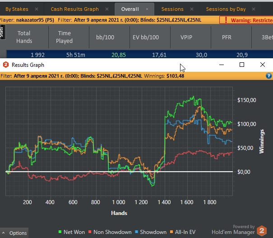Image resolution: width=273 pixels, height=238 pixels.
Task: Click the Winnings $103,48 value
Action: 176,76
